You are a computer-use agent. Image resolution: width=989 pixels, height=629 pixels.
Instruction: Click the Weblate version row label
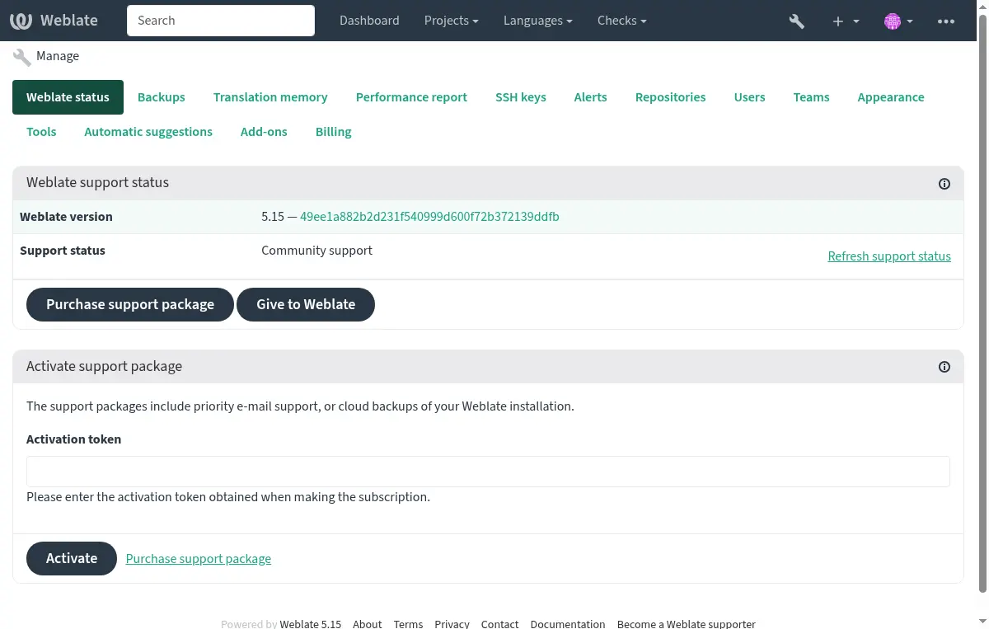pos(66,217)
